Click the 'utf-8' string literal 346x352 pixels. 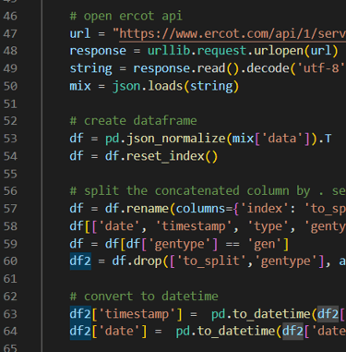pyautogui.click(x=322, y=68)
